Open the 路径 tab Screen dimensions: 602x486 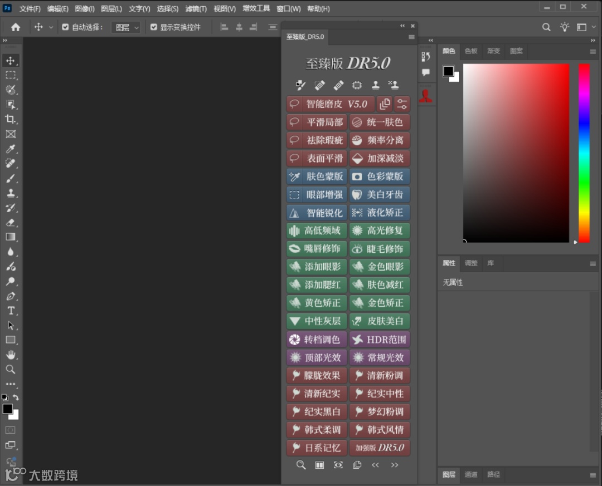493,474
